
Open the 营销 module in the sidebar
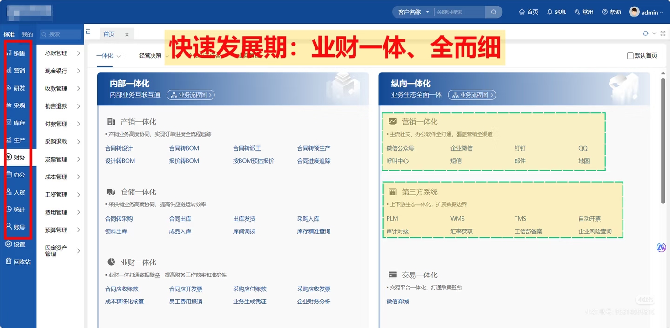[15, 71]
